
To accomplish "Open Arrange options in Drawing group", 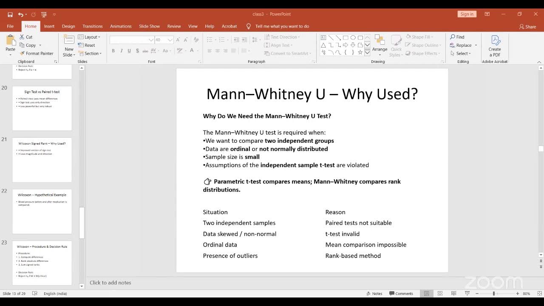I will (x=380, y=45).
